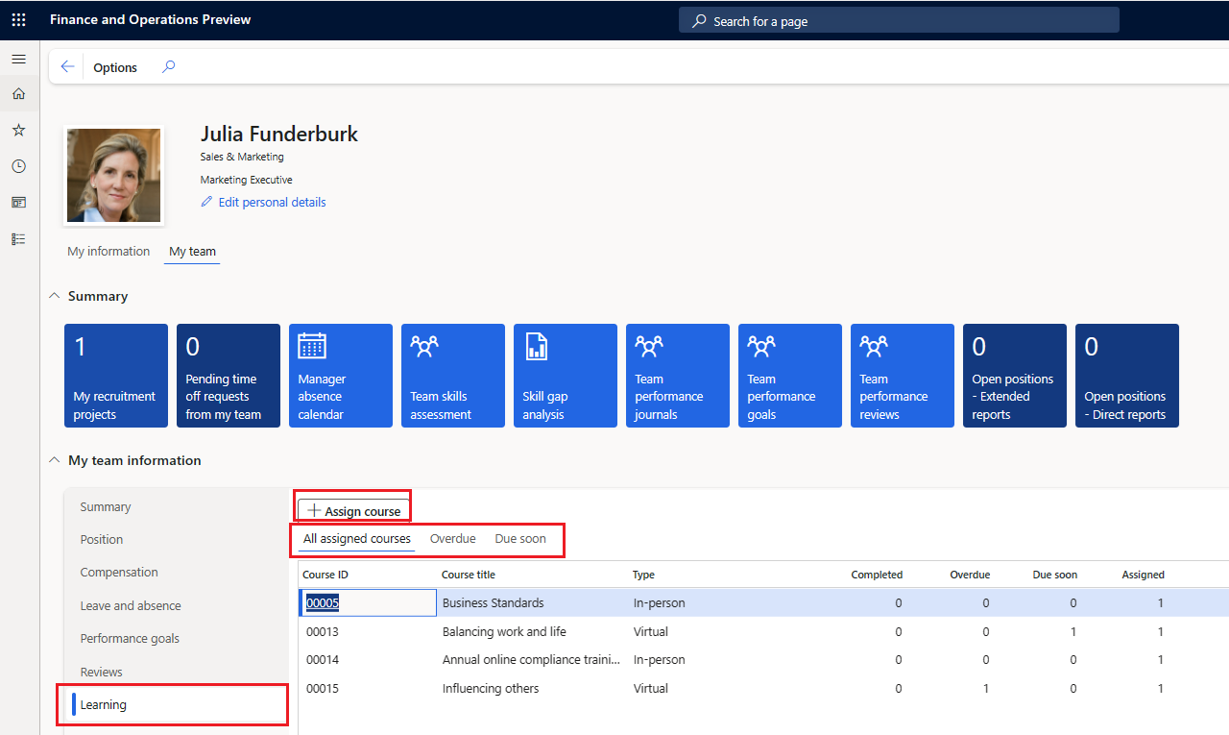Open Modules list icon in sidebar
The width and height of the screenshot is (1229, 735).
(18, 239)
